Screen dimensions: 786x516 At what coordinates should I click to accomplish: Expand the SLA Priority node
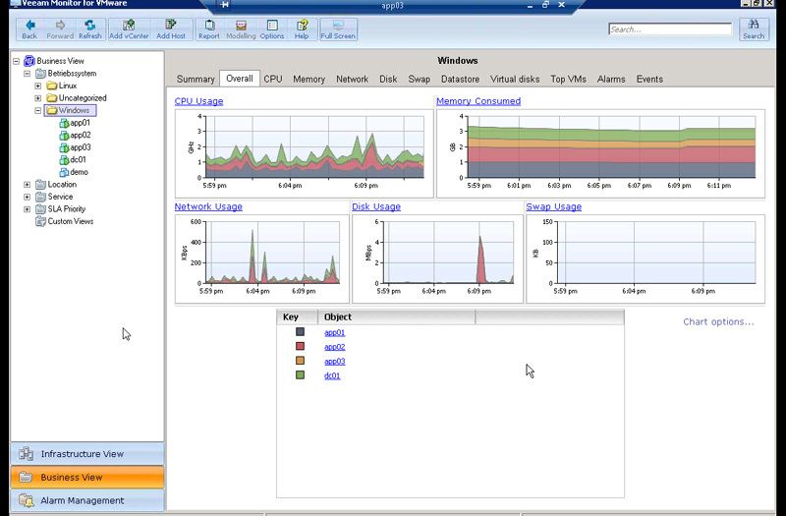(x=28, y=209)
